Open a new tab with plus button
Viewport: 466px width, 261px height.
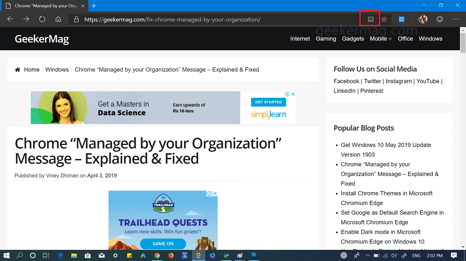point(94,6)
